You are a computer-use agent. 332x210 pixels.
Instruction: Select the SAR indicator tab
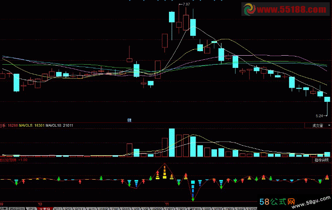click(x=240, y=209)
